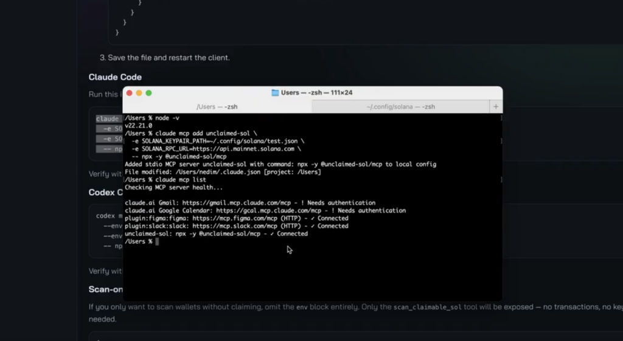Click 'Save the file and restart the client' step
This screenshot has width=623, height=341.
pyautogui.click(x=169, y=58)
